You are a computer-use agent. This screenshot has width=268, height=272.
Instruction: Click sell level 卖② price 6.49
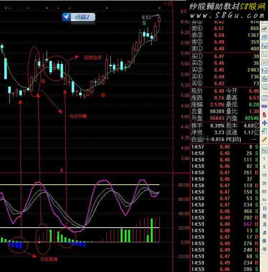coord(219,42)
